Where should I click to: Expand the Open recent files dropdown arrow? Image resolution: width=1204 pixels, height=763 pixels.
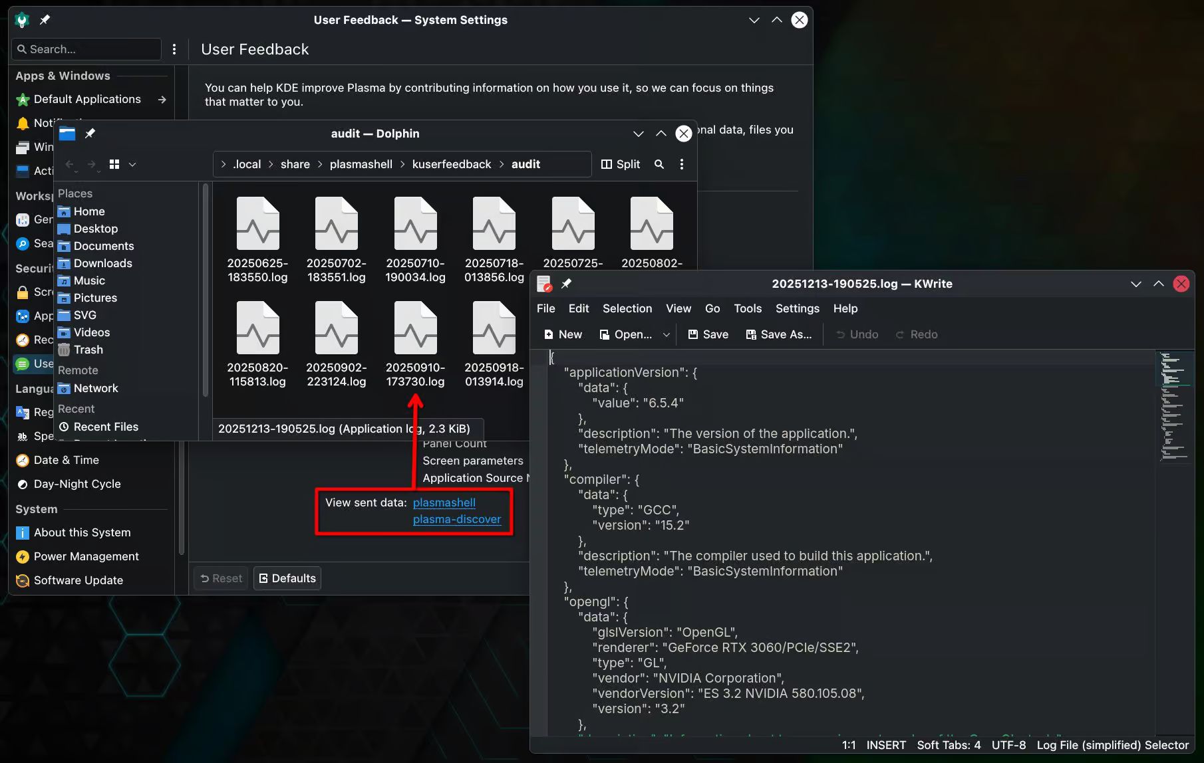pyautogui.click(x=666, y=334)
